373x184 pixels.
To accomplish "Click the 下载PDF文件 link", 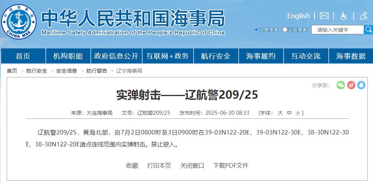I will tap(231, 165).
